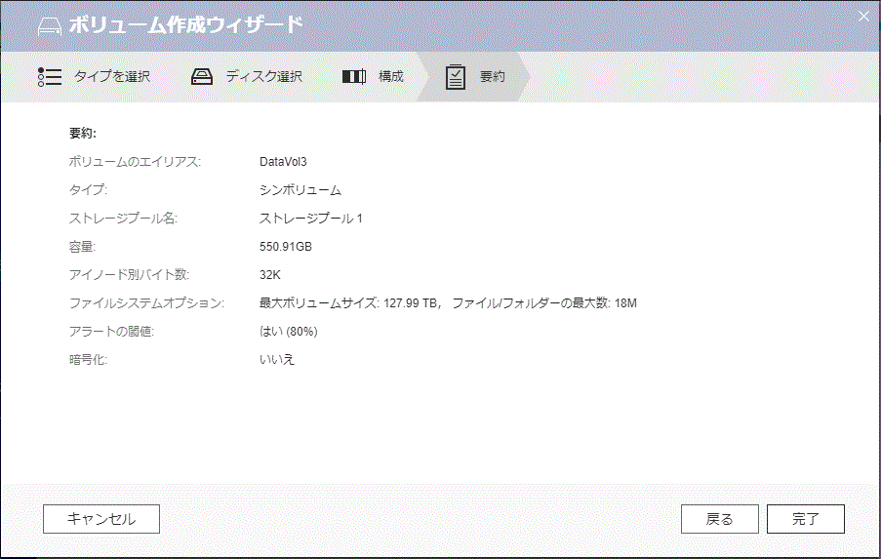Switch to the ディスク選択 step label
The width and height of the screenshot is (881, 559).
pyautogui.click(x=263, y=76)
